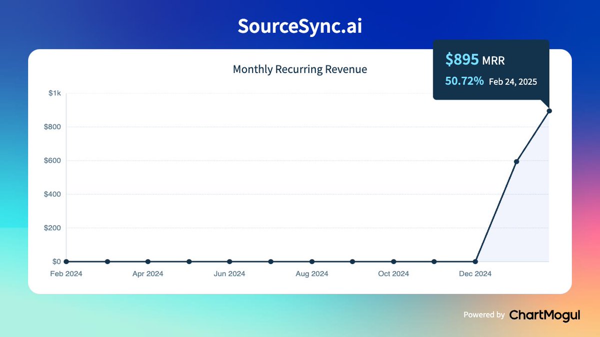Click the Feb 24, 2025 date in tooltip
600x337 pixels.
click(513, 81)
